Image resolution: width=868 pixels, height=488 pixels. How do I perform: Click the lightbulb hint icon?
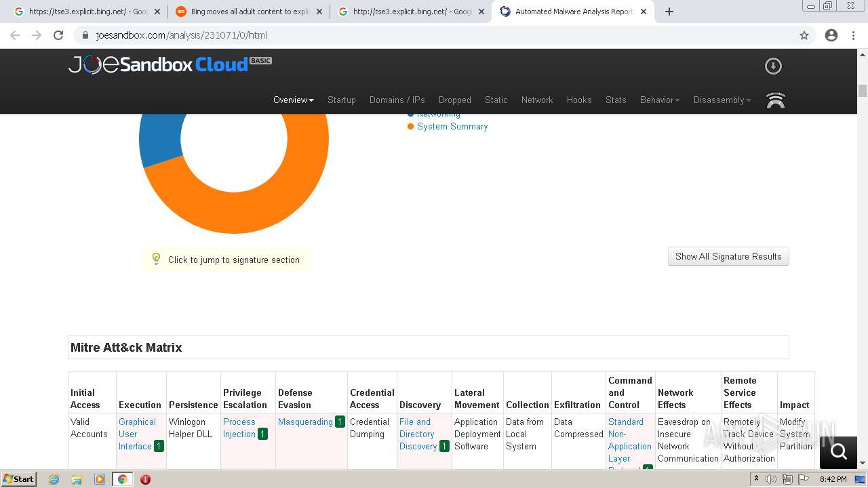point(156,259)
